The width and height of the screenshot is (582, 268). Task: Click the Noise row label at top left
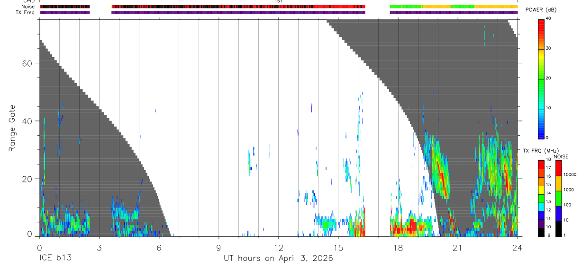(28, 7)
